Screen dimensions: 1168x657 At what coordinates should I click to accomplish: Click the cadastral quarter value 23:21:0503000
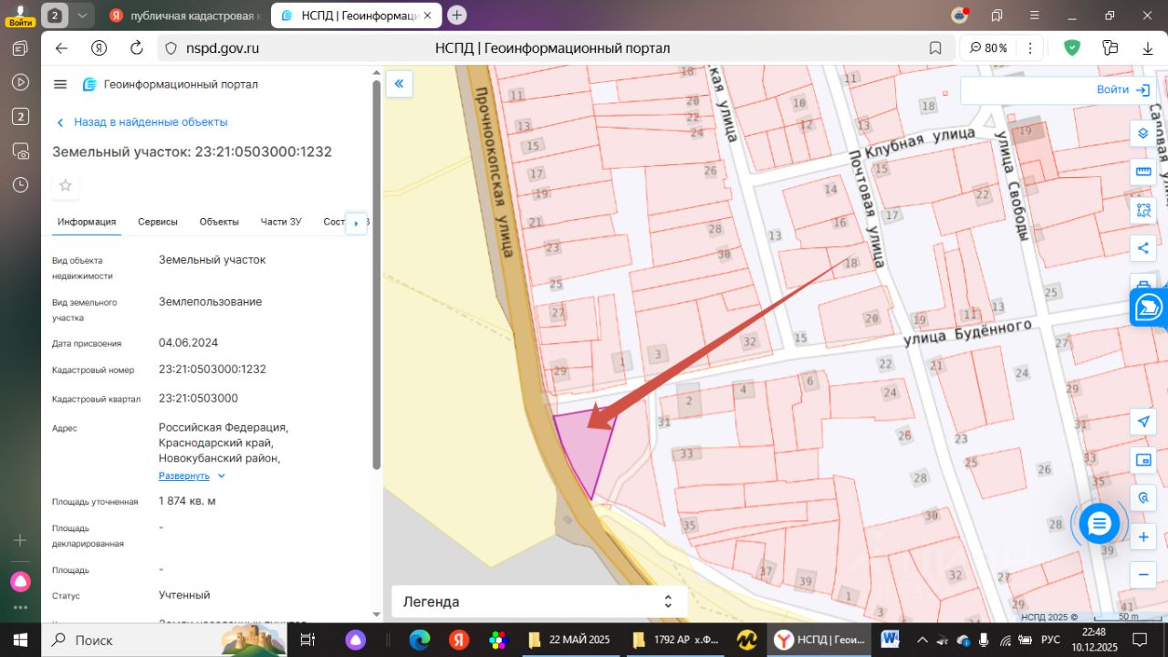(x=198, y=399)
